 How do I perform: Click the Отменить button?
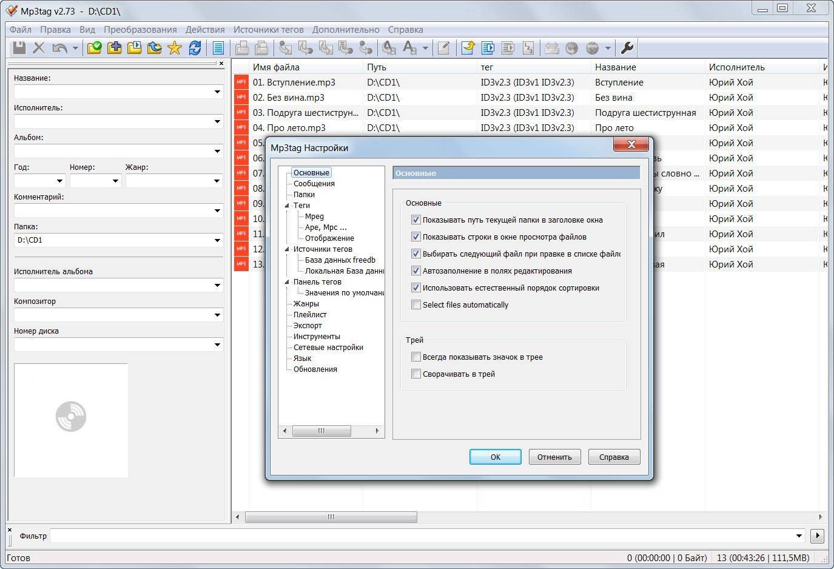[554, 457]
